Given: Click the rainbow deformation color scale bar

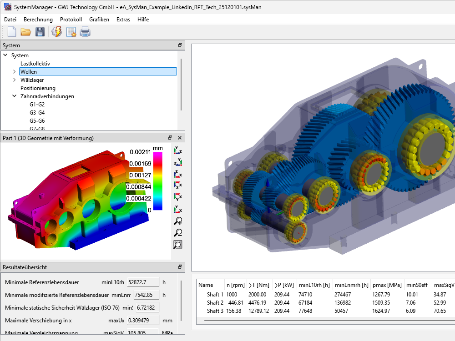Looking at the screenshot, I should pos(158,181).
